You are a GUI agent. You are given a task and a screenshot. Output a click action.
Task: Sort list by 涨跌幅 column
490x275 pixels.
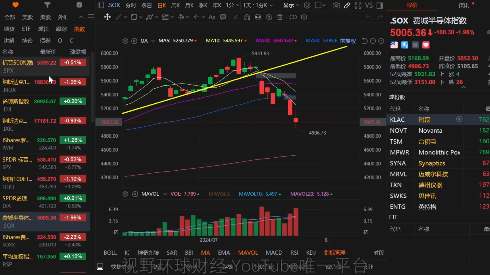click(78, 52)
